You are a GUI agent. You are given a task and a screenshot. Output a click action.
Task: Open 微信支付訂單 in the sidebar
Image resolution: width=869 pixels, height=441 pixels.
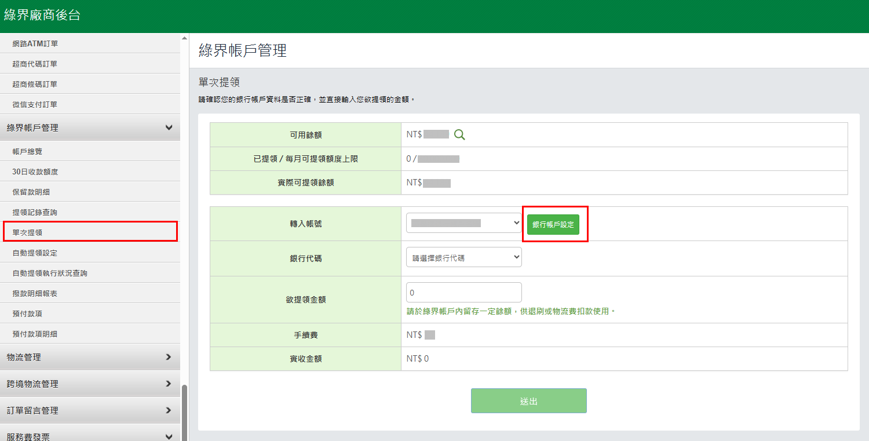tap(90, 104)
